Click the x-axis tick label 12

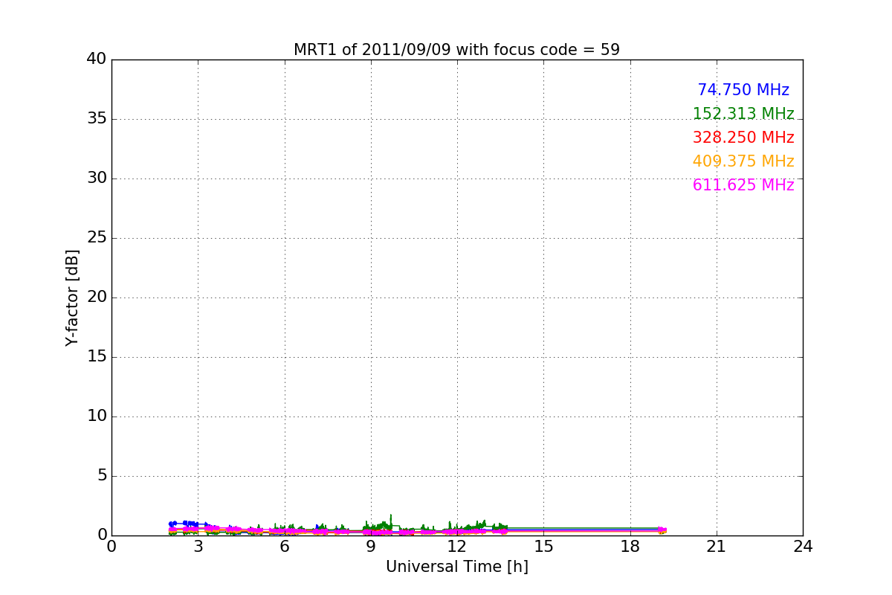(x=457, y=547)
